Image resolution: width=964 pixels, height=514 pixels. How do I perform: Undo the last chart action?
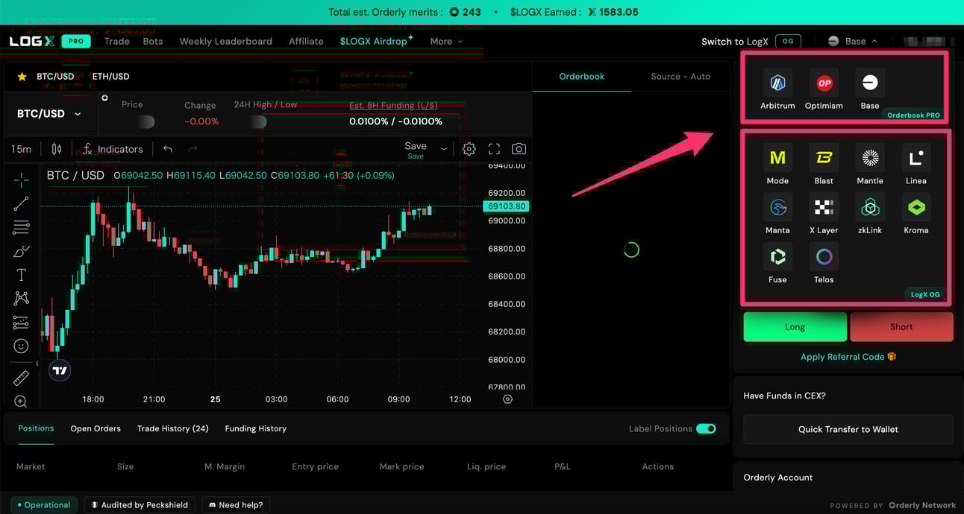168,149
